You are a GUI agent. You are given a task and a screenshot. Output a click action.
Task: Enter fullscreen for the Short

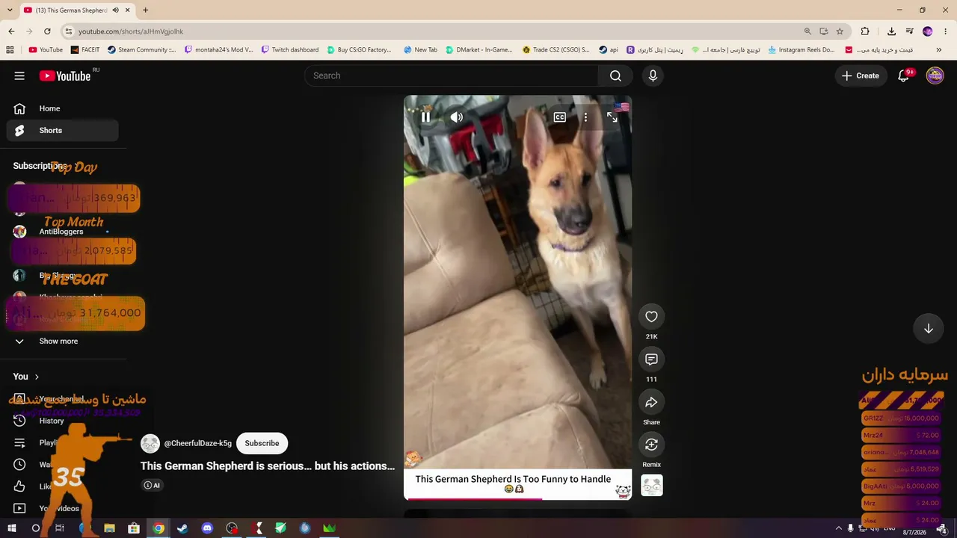click(612, 117)
